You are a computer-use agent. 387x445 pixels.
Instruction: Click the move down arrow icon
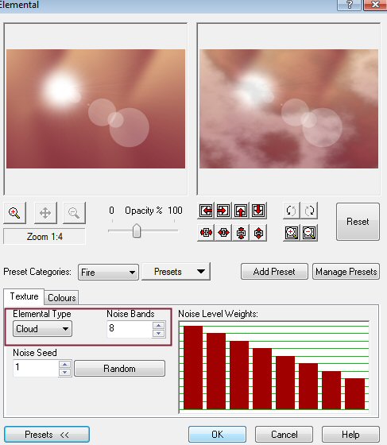(258, 211)
